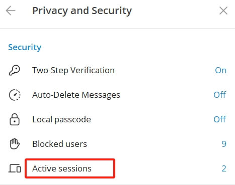The height and width of the screenshot is (185, 235).
Task: Open Two-Step Verification settings
Action: [x=117, y=70]
